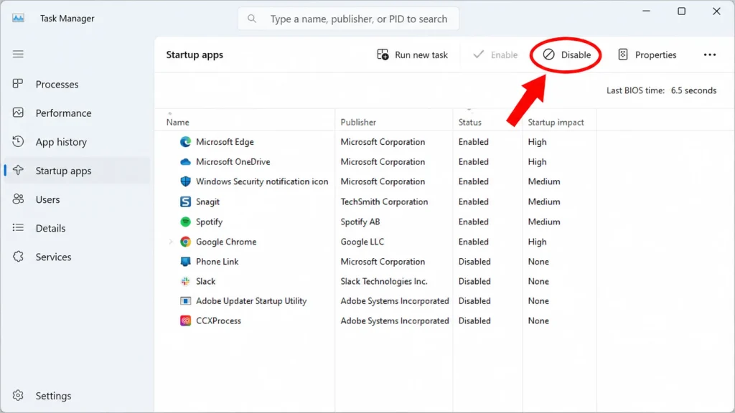Select the Google Chrome row name
This screenshot has width=735, height=413.
coord(226,242)
